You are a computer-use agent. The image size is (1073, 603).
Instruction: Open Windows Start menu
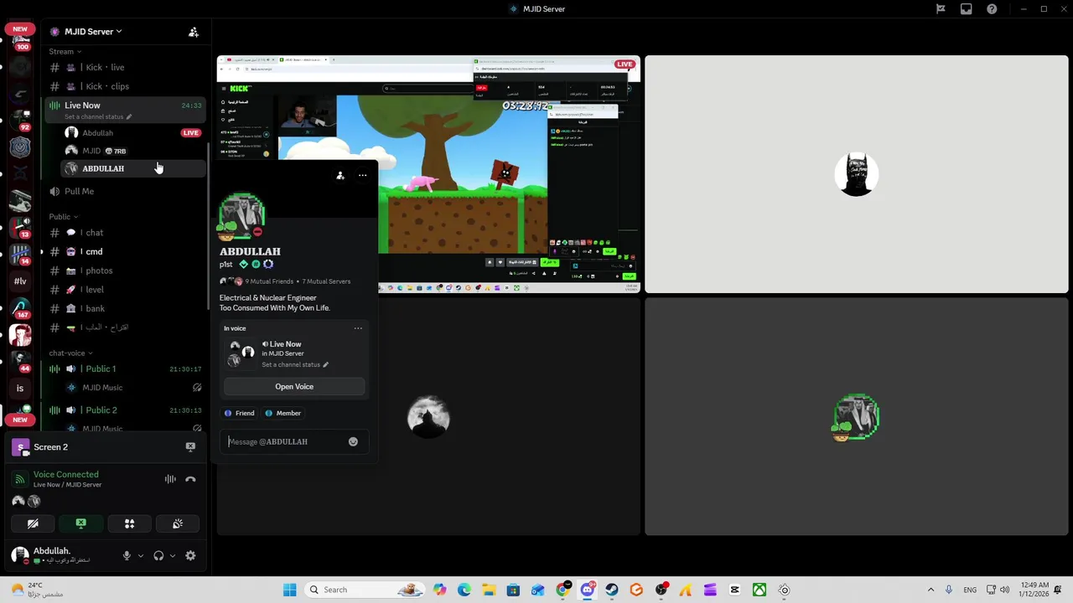(x=289, y=590)
